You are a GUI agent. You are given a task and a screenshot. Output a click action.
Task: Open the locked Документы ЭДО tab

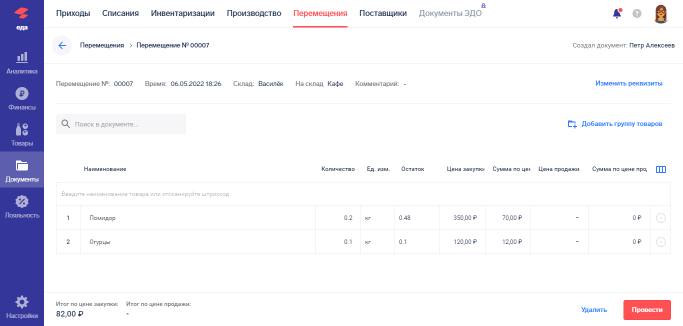coord(450,13)
